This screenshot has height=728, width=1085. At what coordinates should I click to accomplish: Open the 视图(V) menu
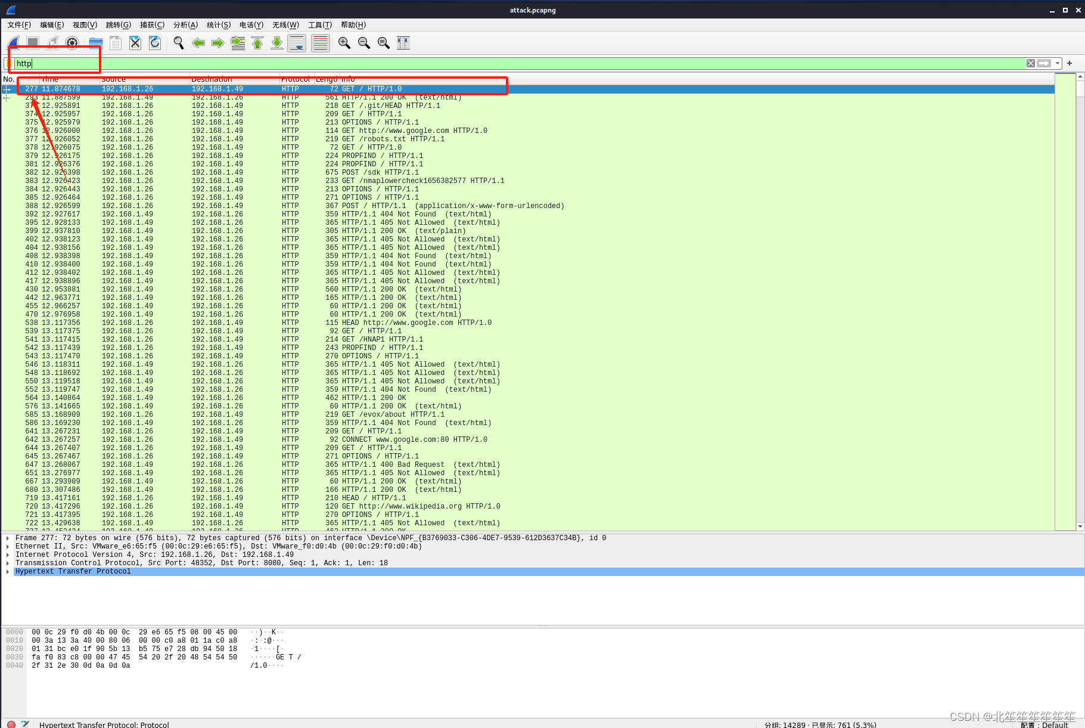click(85, 24)
